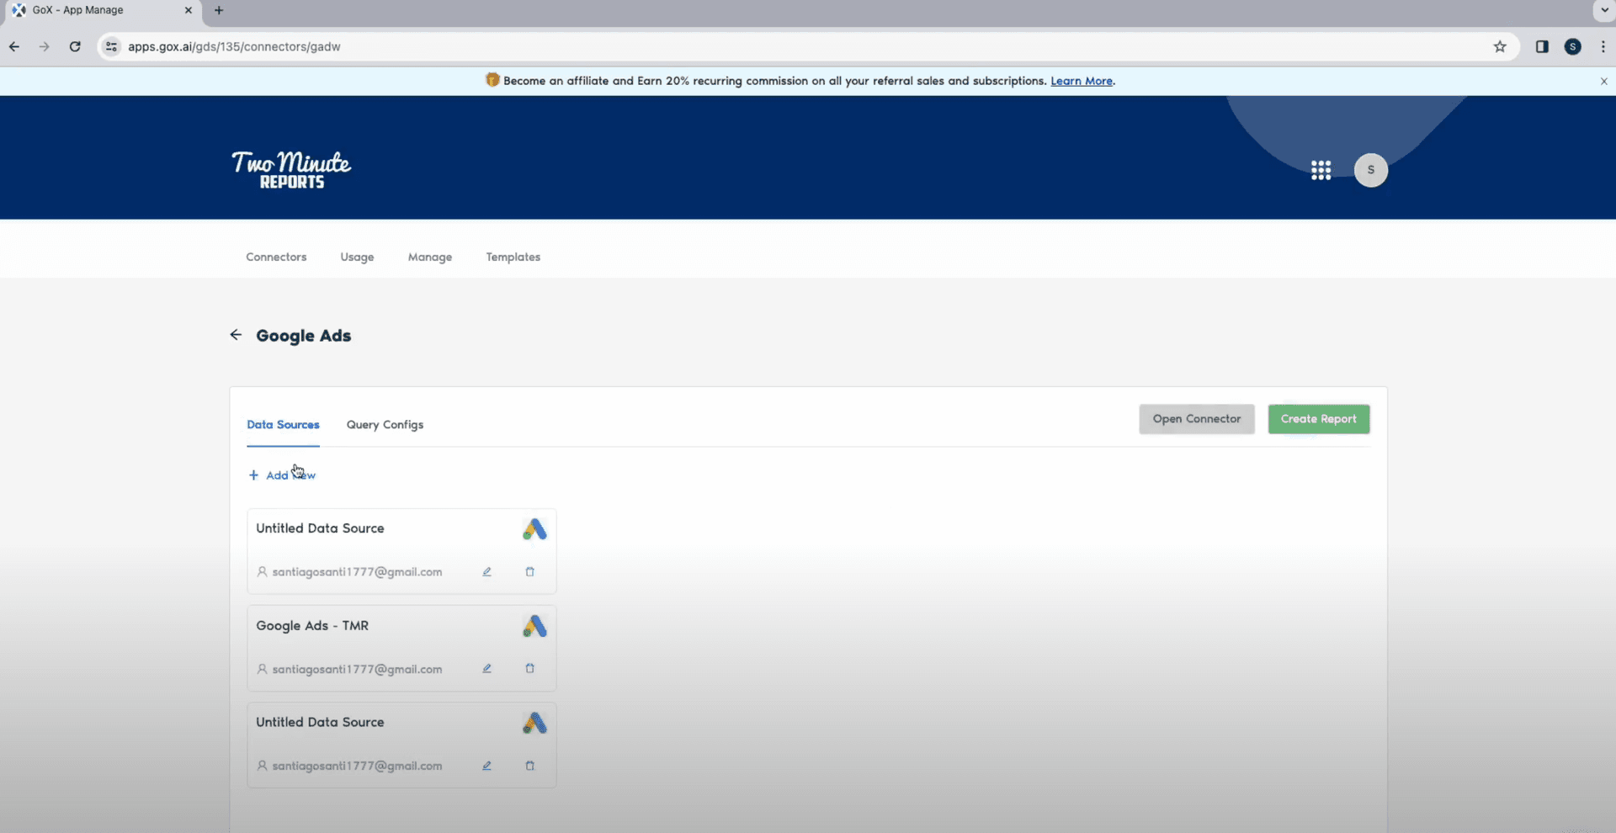The height and width of the screenshot is (833, 1616).
Task: Open the apps grid menu
Action: [1321, 171]
